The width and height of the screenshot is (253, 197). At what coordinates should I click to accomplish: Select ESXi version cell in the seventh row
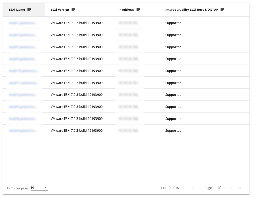pos(76,95)
